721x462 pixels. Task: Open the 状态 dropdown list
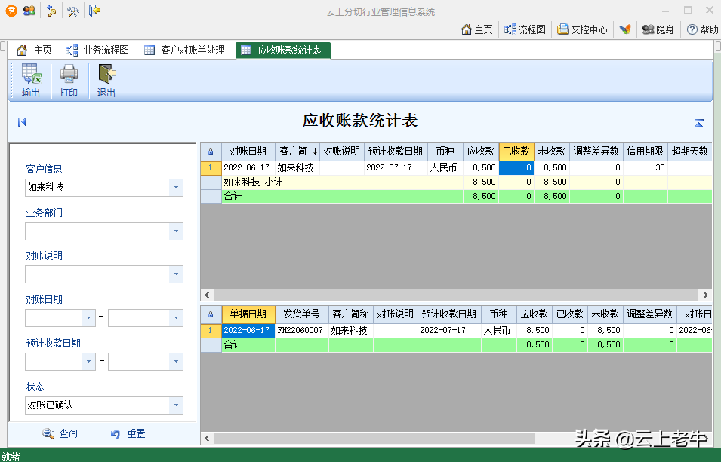tap(176, 405)
